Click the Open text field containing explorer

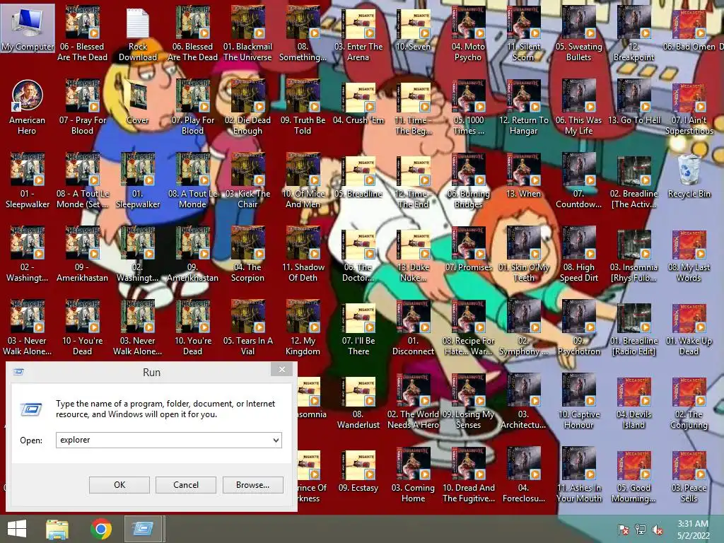coord(168,440)
